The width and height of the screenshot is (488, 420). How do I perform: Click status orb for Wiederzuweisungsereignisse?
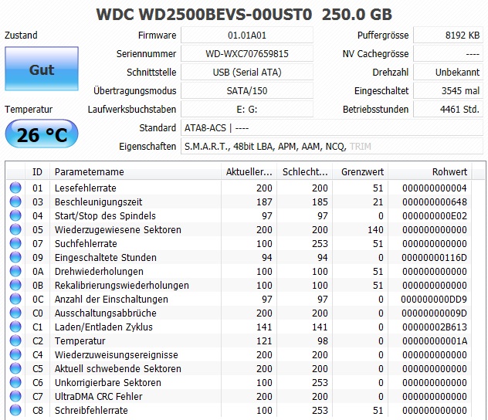[x=15, y=354]
